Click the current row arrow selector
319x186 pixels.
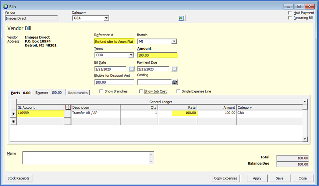coord(14,114)
